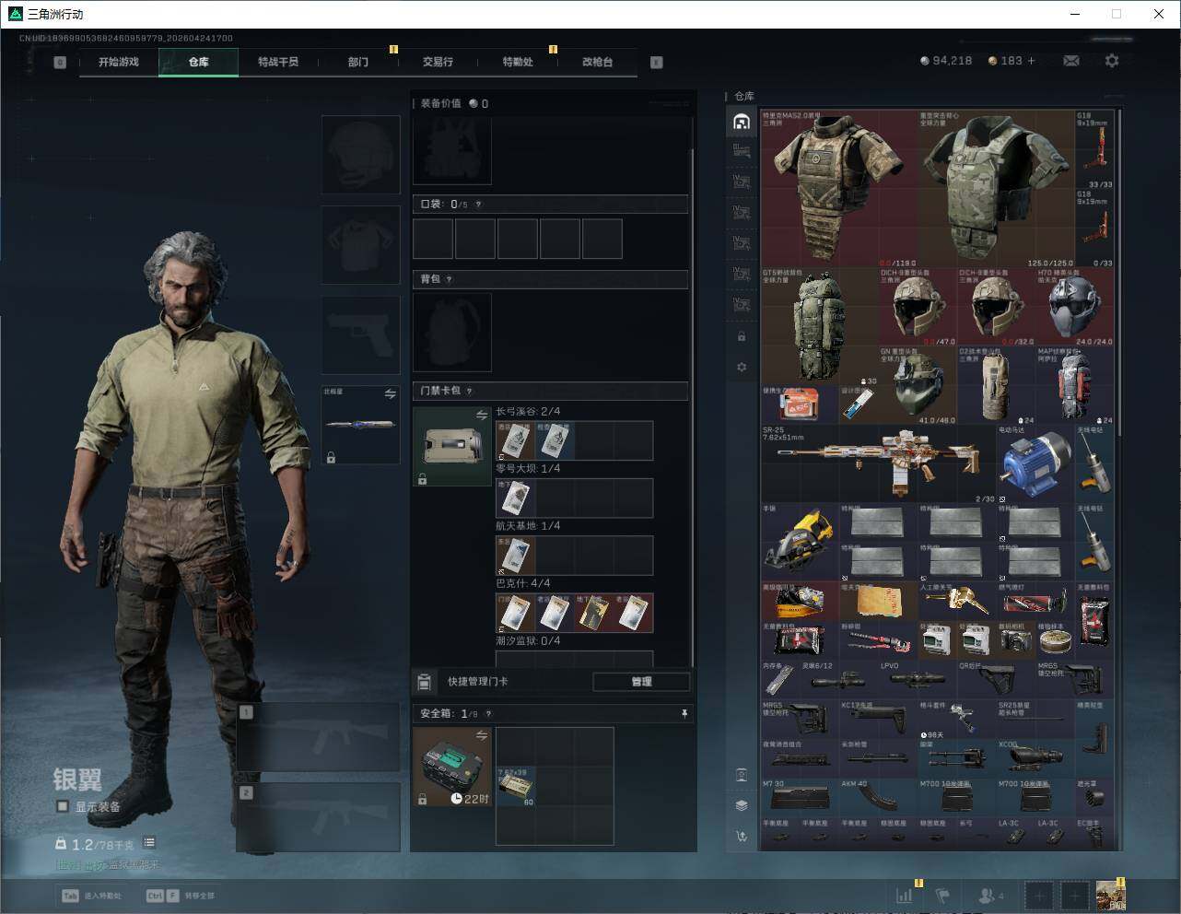This screenshot has width=1181, height=914.
Task: Open the 改枪台 tab
Action: 597,62
